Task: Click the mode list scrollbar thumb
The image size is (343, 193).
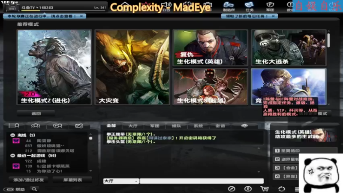Action: 328,40
